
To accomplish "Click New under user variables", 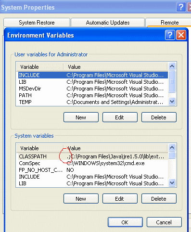I will tap(81, 117).
